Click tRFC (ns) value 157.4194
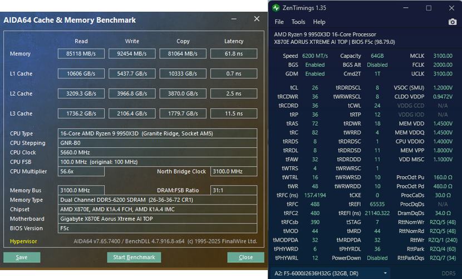 [x=315, y=195]
